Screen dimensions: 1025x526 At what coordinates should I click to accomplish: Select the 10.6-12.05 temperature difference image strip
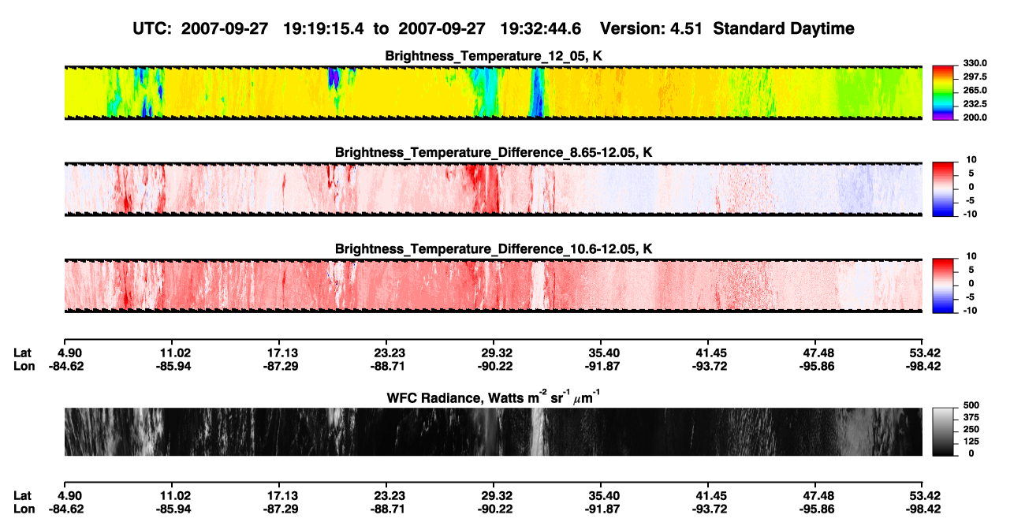point(493,285)
